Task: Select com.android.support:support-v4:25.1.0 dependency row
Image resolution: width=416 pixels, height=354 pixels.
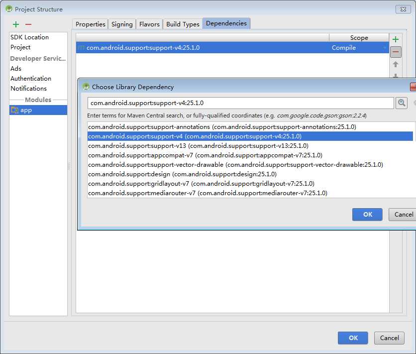Action: (232, 47)
